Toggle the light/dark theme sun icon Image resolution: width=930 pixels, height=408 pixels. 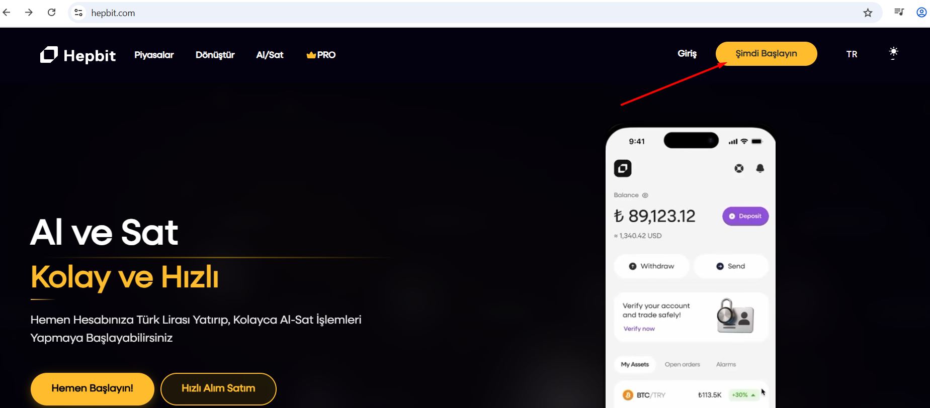(x=893, y=53)
